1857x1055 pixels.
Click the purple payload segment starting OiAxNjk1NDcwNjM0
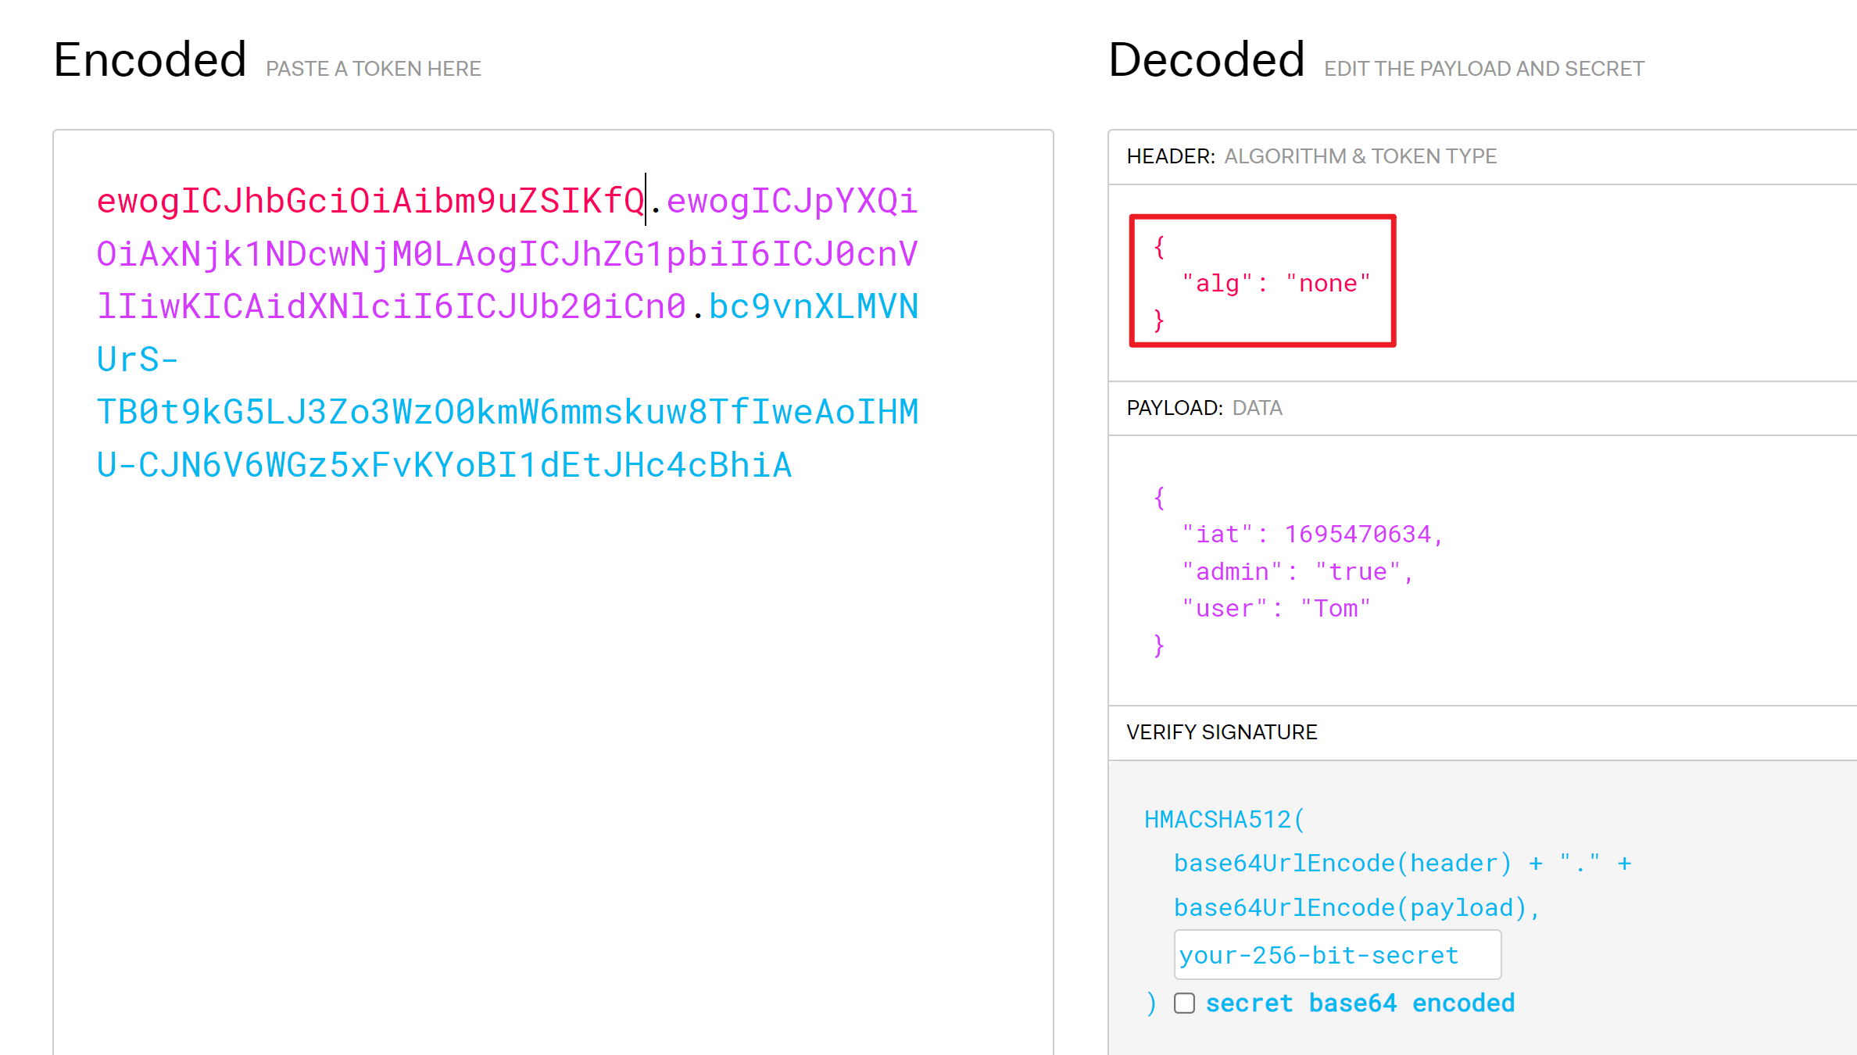click(x=507, y=254)
